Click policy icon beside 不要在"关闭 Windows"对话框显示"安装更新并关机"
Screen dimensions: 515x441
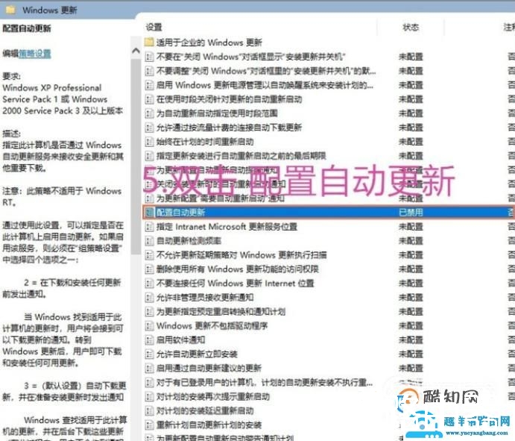pos(149,57)
